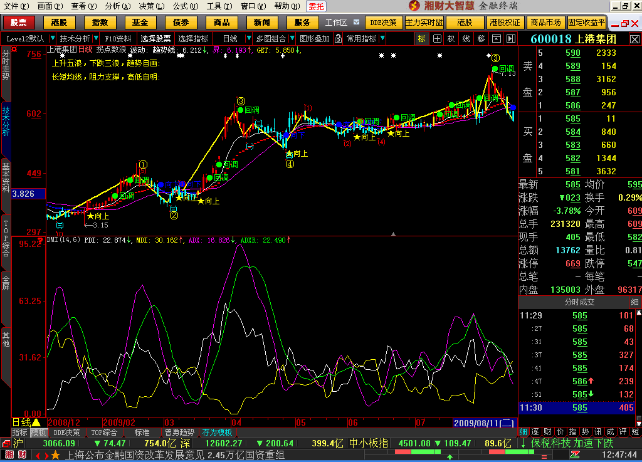
Task: Click the orange star icon in news ticker
Action: (56, 455)
